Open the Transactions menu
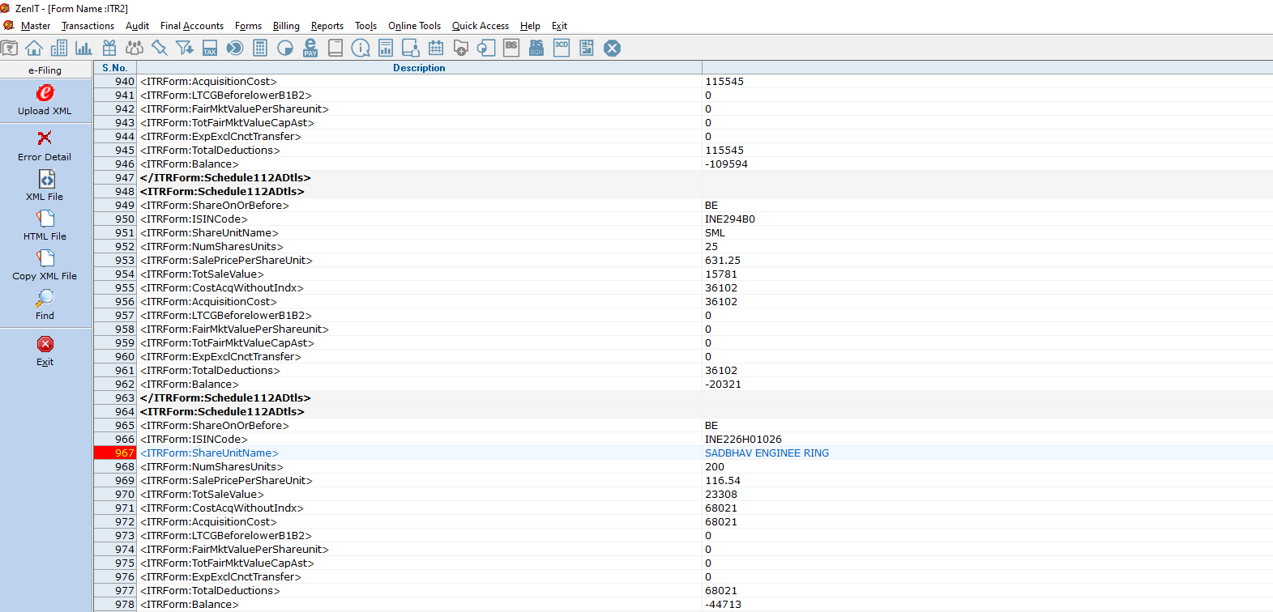The width and height of the screenshot is (1273, 612). tap(88, 26)
